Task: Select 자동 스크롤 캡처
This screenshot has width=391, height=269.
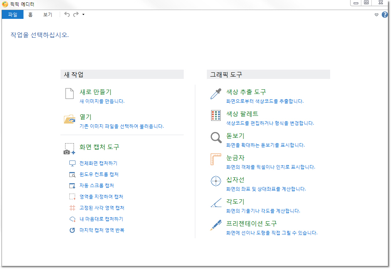Action: [97, 185]
